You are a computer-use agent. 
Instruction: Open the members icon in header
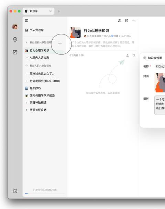coord(120,21)
